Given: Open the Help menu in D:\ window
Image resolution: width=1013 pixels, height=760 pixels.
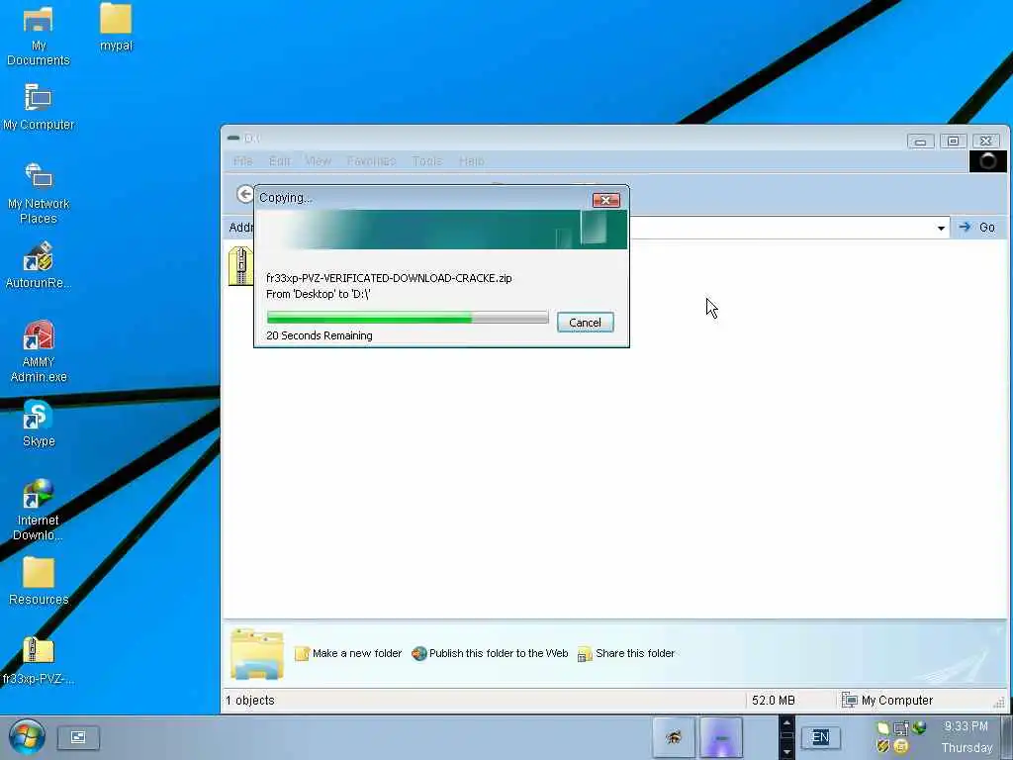Looking at the screenshot, I should click(472, 161).
